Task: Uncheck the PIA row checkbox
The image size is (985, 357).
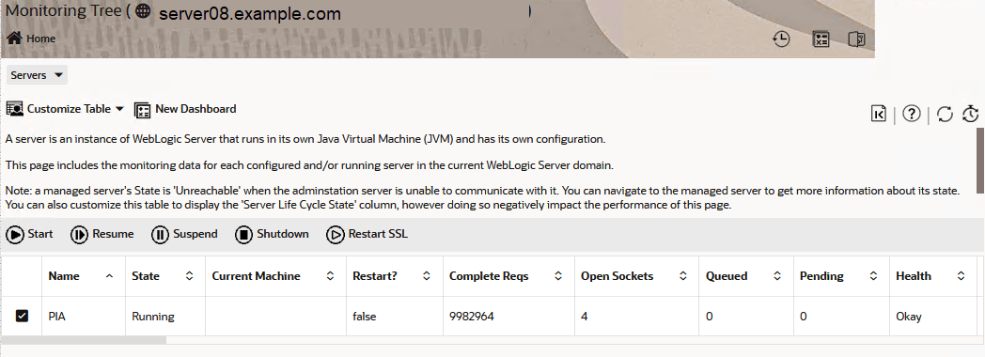Action: (22, 317)
